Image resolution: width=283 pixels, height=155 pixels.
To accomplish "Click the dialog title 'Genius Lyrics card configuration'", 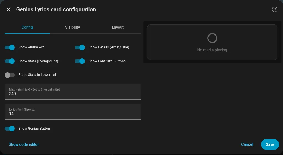I will [56, 9].
